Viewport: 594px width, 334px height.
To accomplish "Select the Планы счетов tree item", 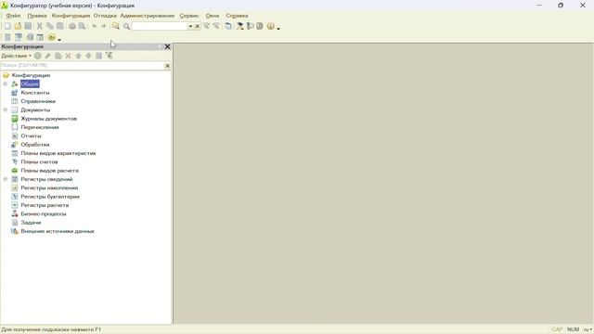I will pyautogui.click(x=39, y=161).
